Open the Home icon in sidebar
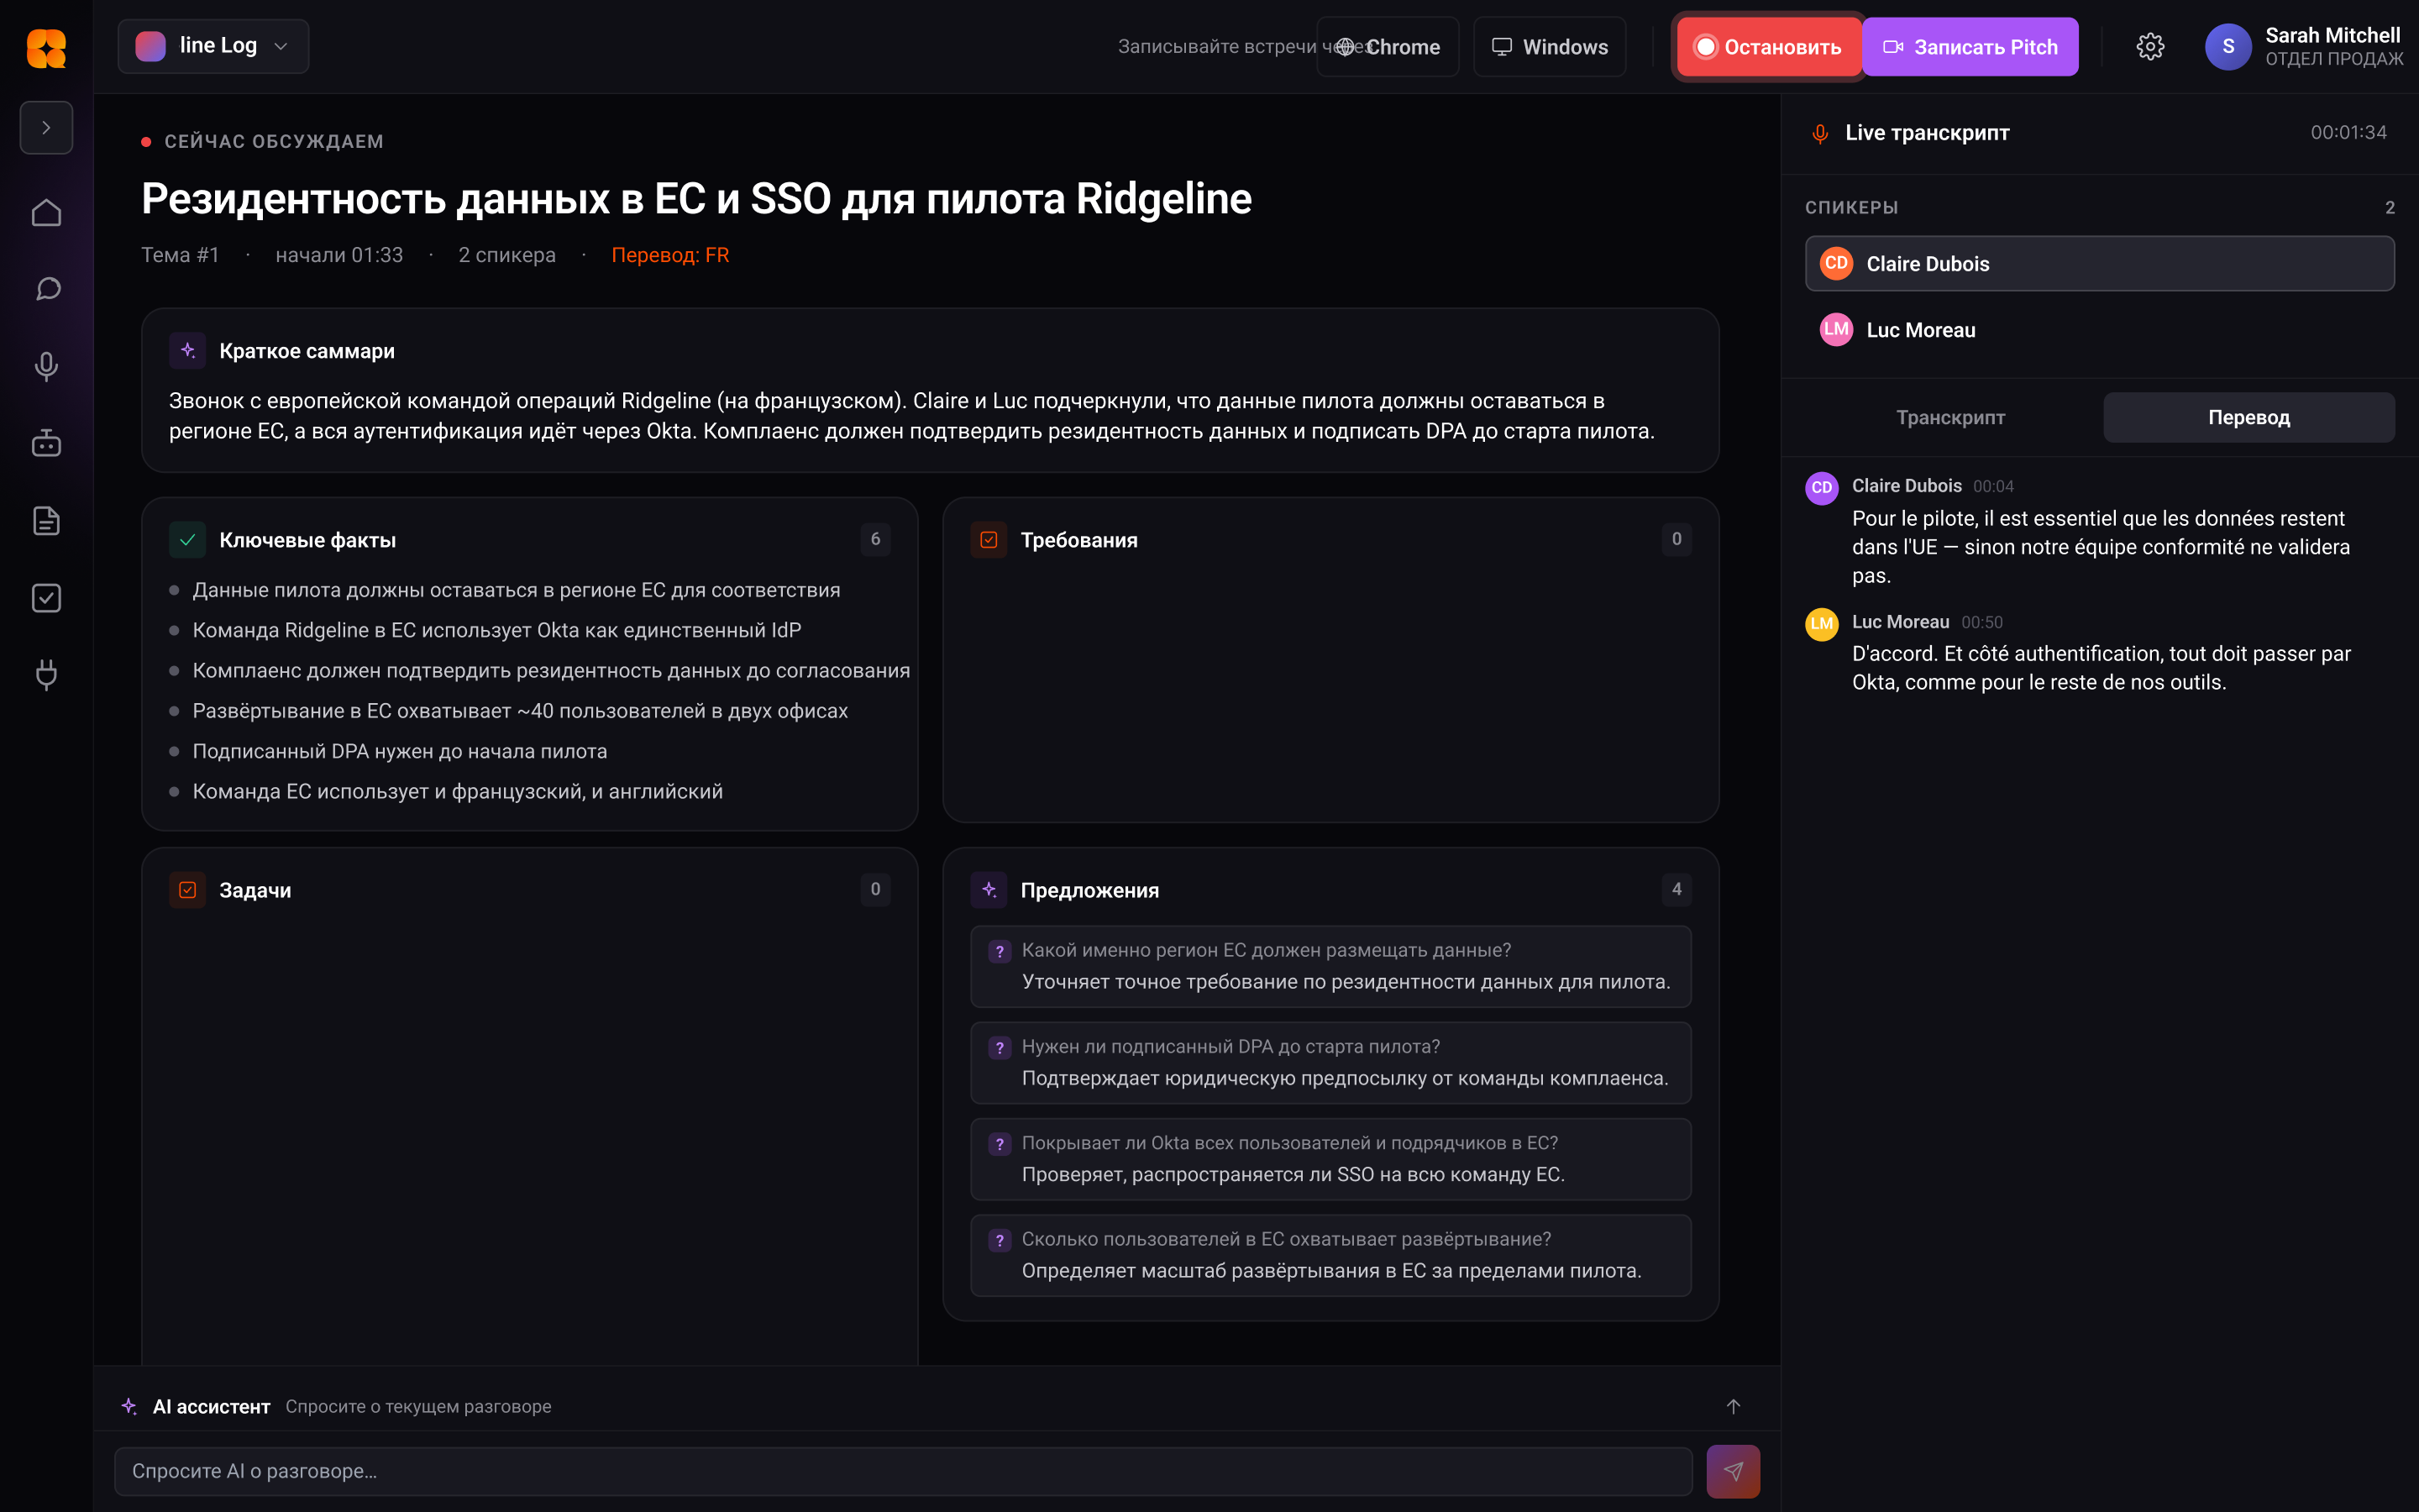The width and height of the screenshot is (2419, 1512). click(x=46, y=212)
